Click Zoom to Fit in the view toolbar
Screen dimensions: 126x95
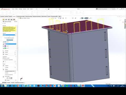(x=52, y=18)
